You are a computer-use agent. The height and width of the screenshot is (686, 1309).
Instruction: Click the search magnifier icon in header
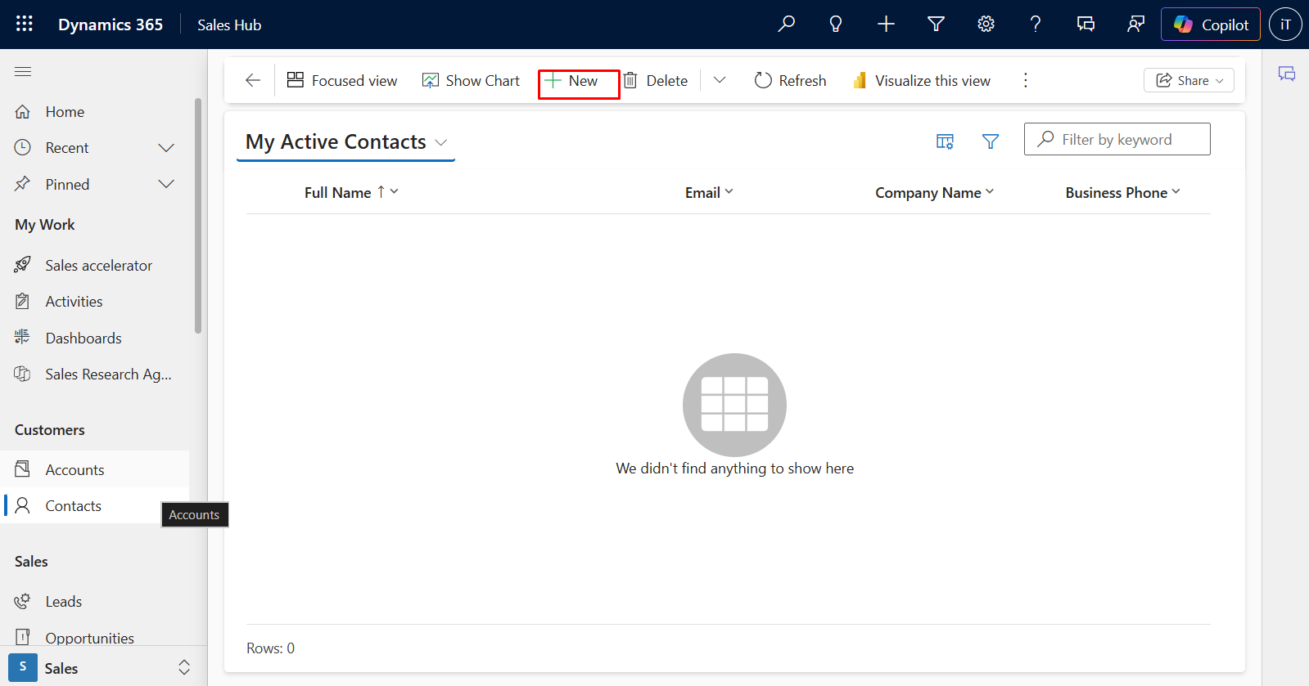tap(786, 25)
